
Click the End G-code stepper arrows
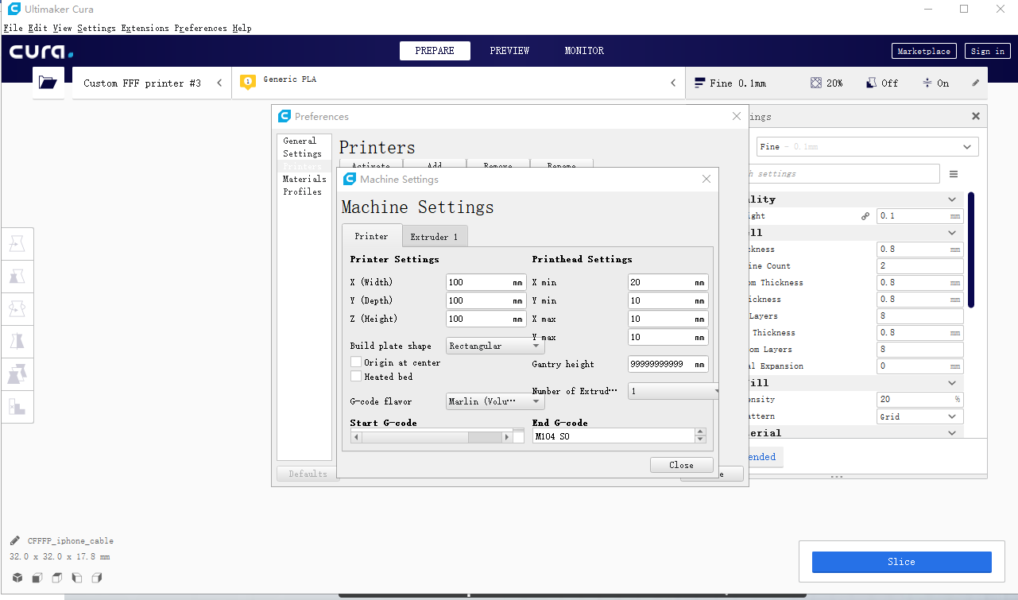pyautogui.click(x=700, y=435)
